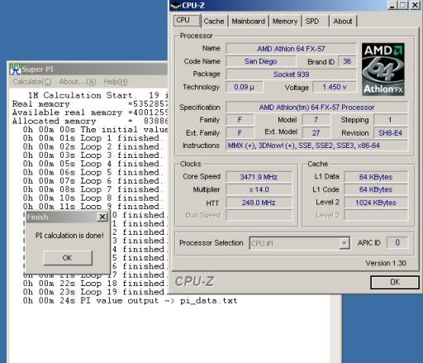Click the APIC ID value 0

[x=397, y=242]
